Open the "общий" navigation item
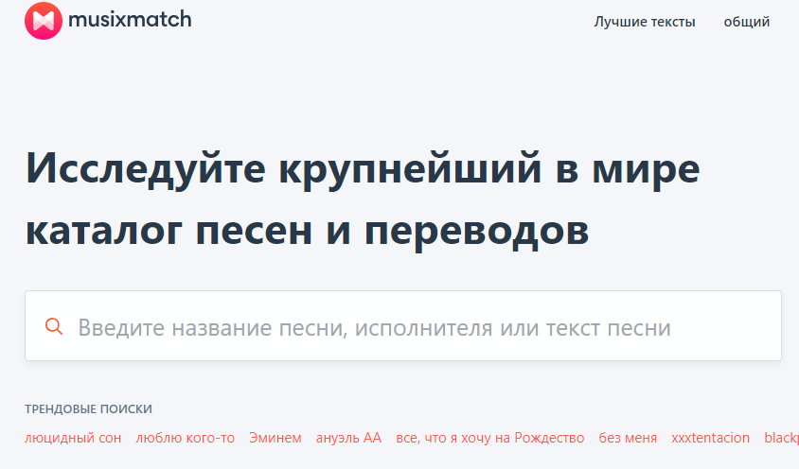 pyautogui.click(x=746, y=22)
